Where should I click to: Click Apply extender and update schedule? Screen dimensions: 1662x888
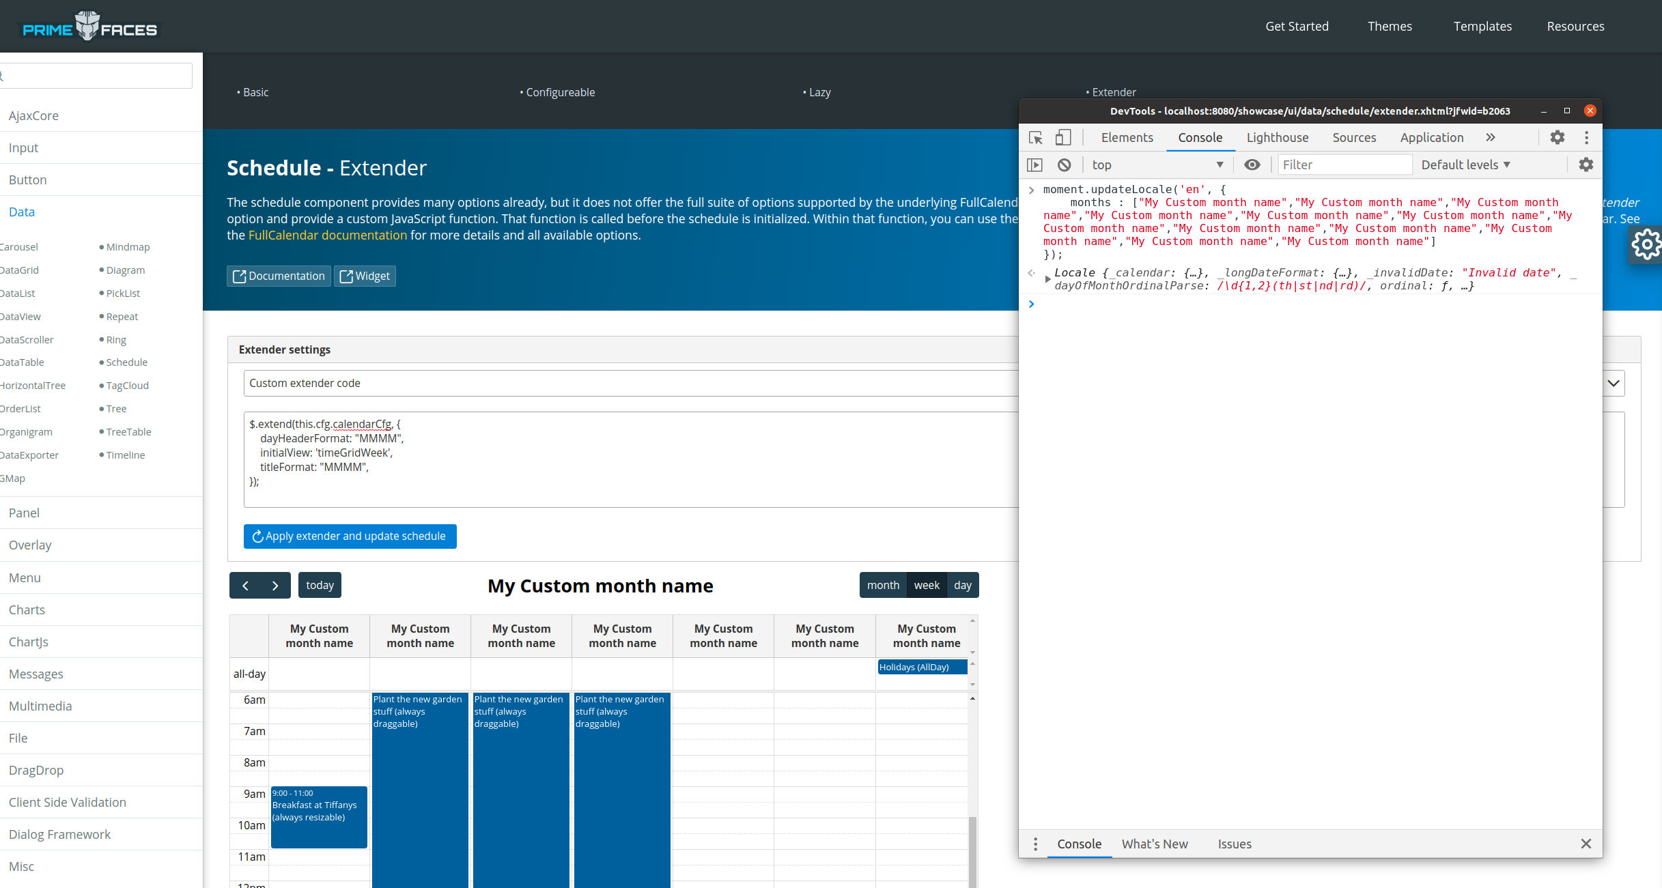(350, 536)
